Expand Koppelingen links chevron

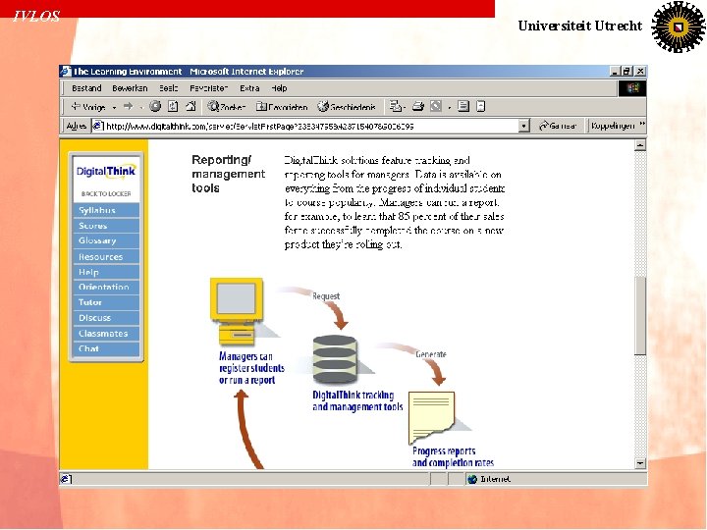pyautogui.click(x=642, y=125)
